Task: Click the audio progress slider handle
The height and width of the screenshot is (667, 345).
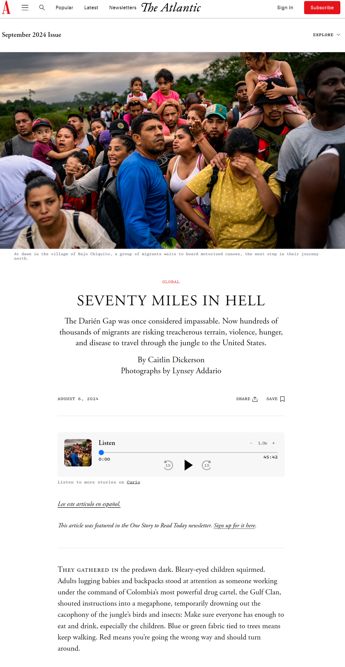Action: point(101,452)
